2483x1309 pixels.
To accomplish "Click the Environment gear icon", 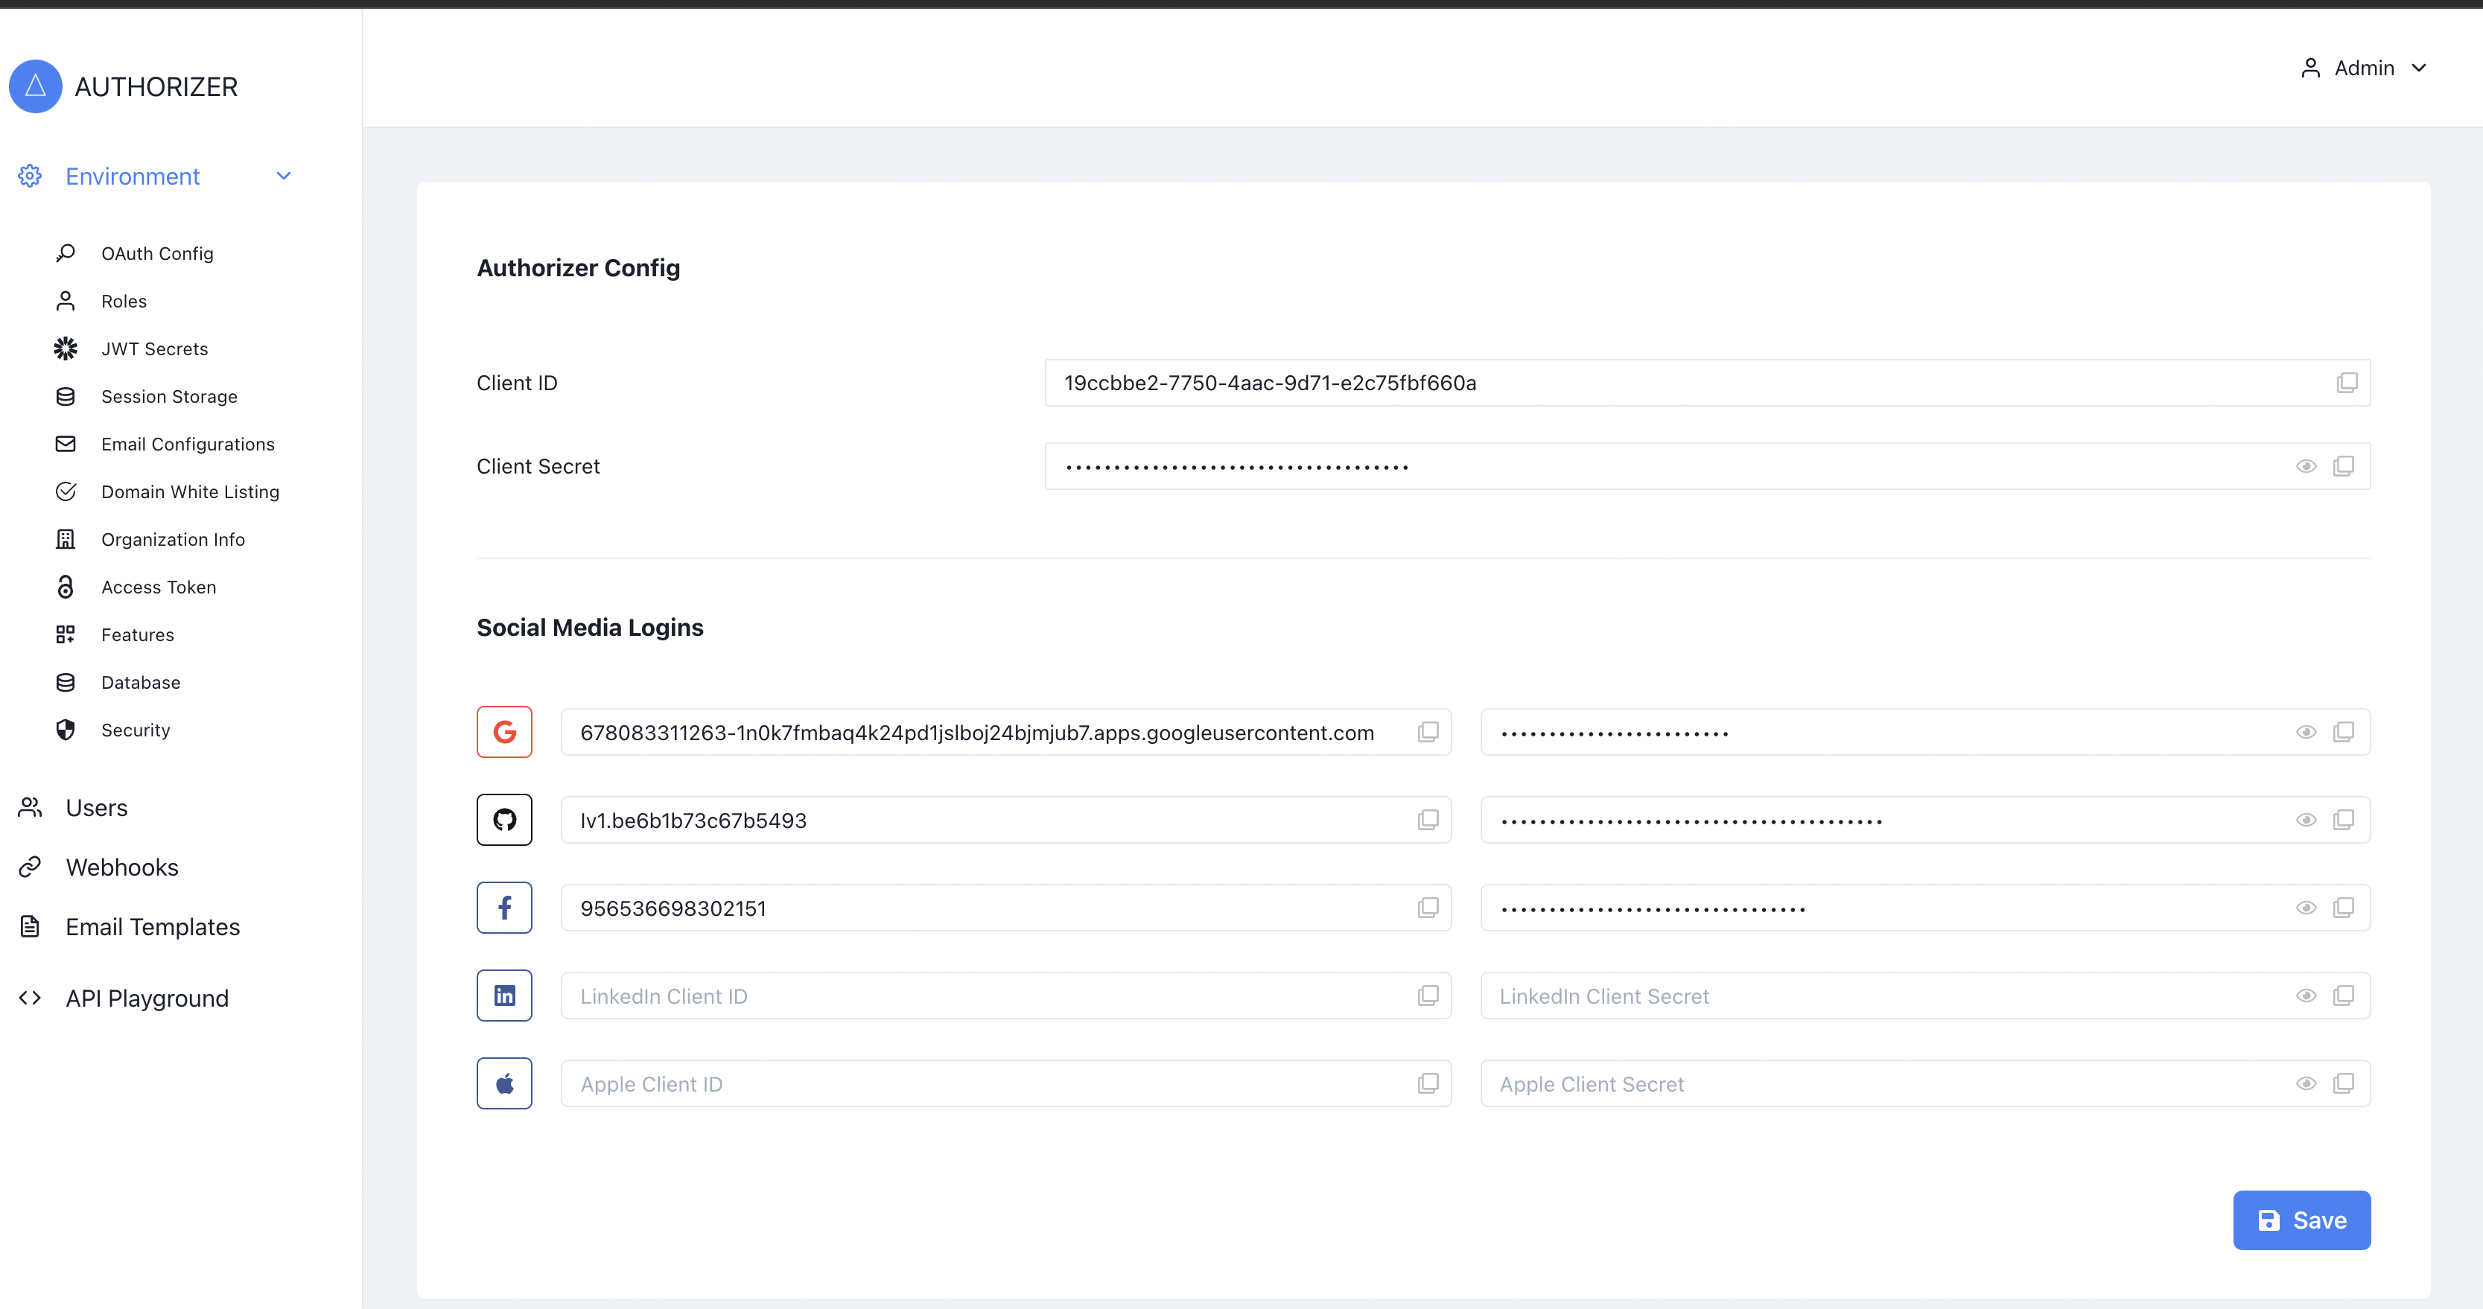I will (x=30, y=176).
